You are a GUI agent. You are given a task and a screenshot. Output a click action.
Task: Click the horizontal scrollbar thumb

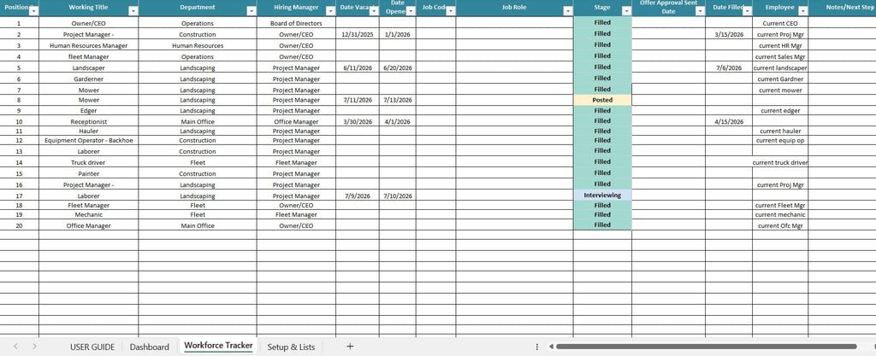coord(706,347)
